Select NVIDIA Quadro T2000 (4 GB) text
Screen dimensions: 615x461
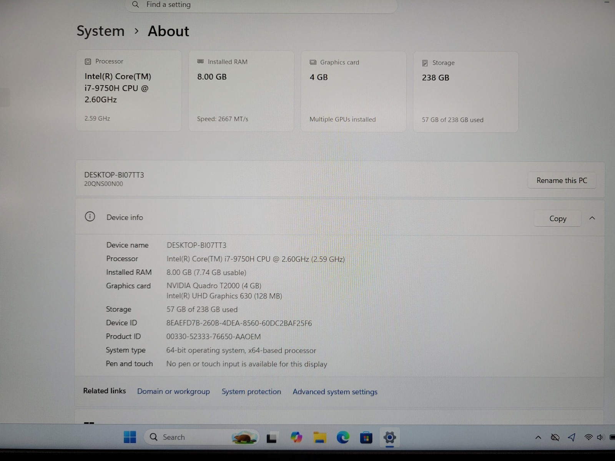tap(214, 285)
